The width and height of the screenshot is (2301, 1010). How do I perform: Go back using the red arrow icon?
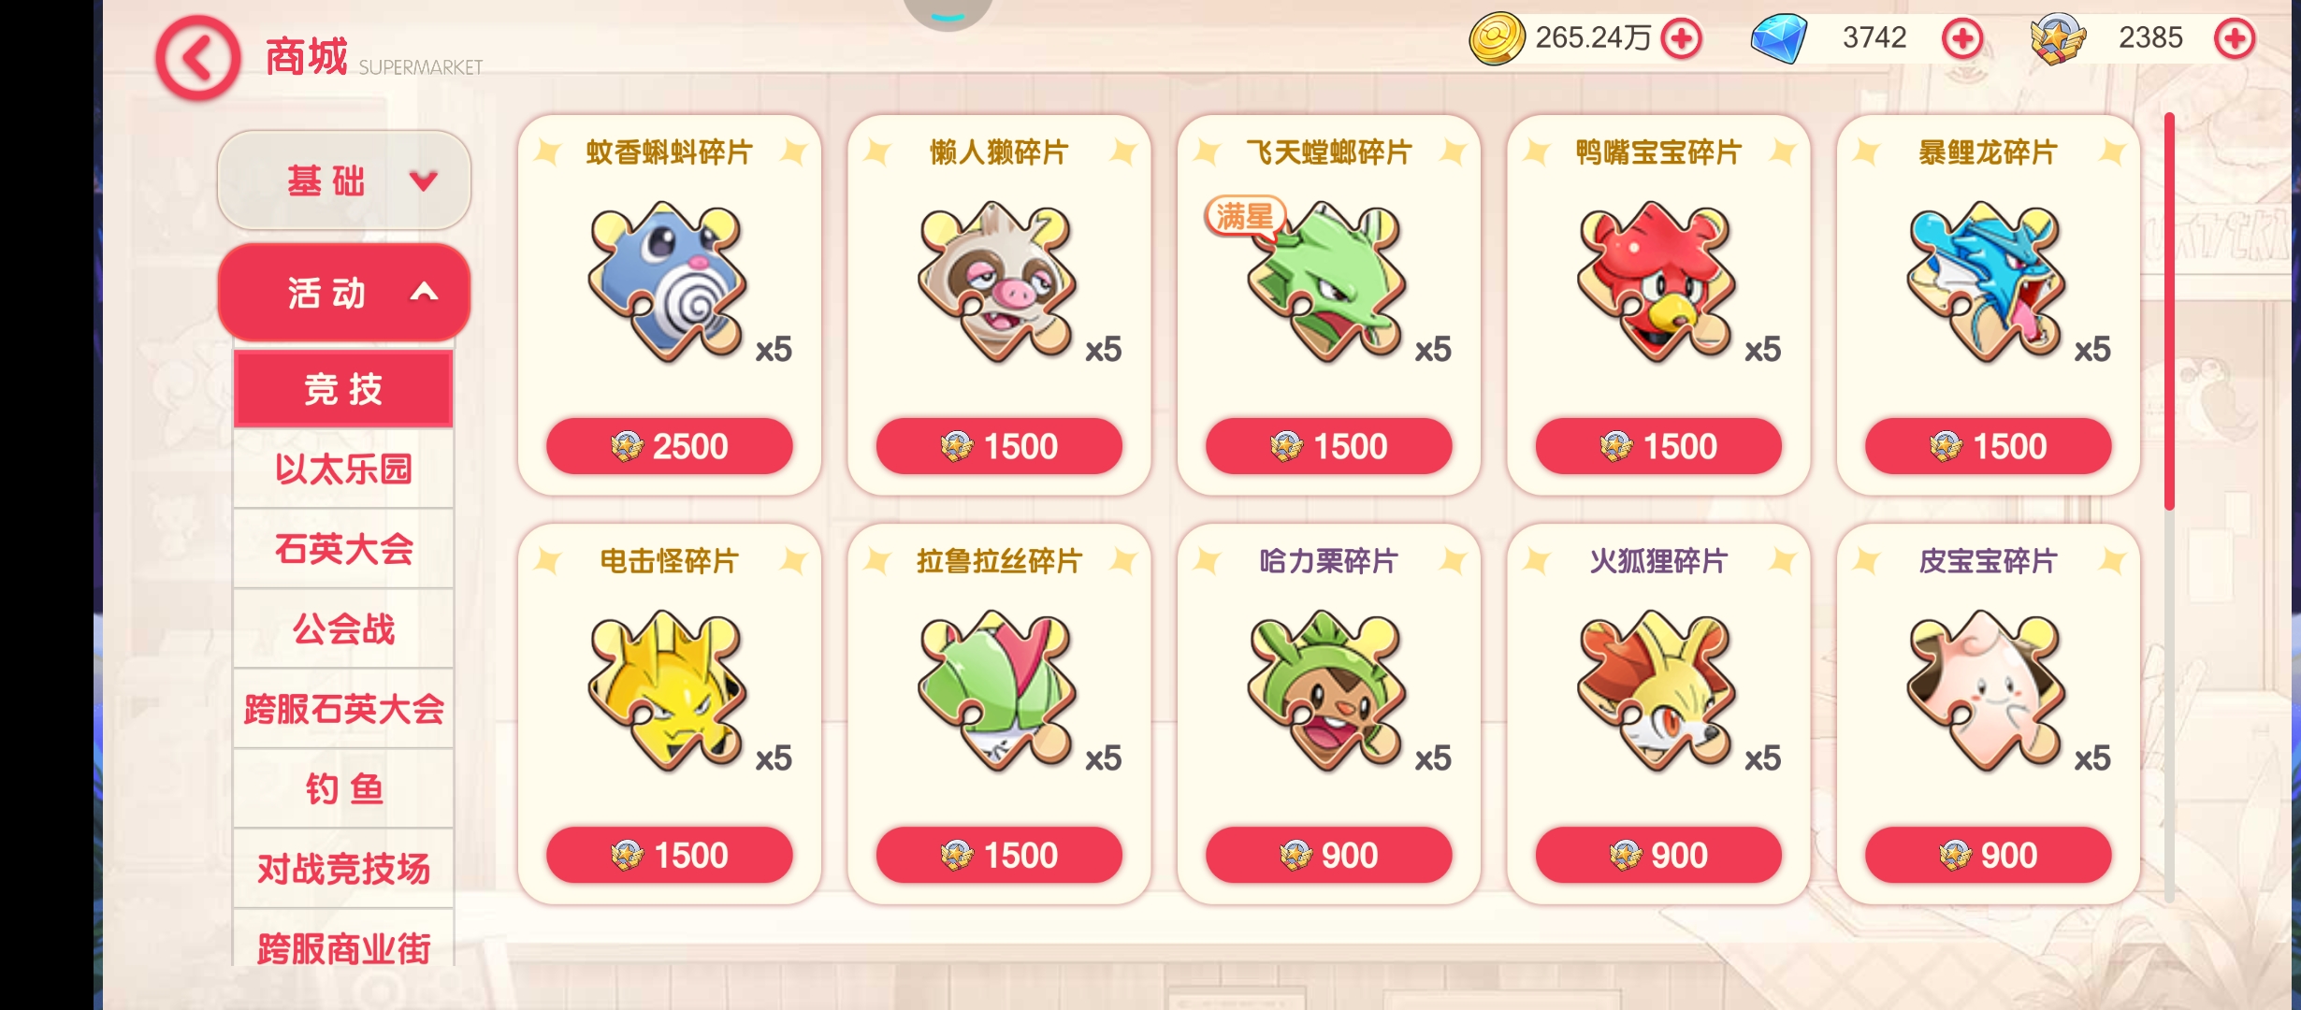coord(197,58)
